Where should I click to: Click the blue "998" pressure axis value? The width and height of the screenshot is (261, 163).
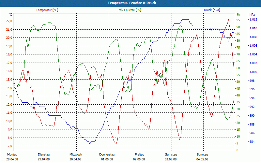pyautogui.click(x=252, y=81)
